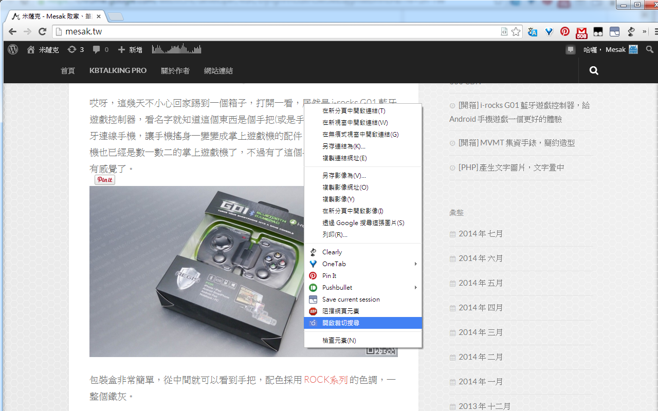Screen dimensions: 658x411
Task: Expand the OneTab submenu in the context menu
Action: pyautogui.click(x=363, y=264)
